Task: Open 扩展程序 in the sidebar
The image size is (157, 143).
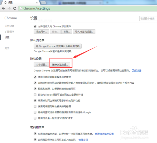Action: pyautogui.click(x=9, y=31)
